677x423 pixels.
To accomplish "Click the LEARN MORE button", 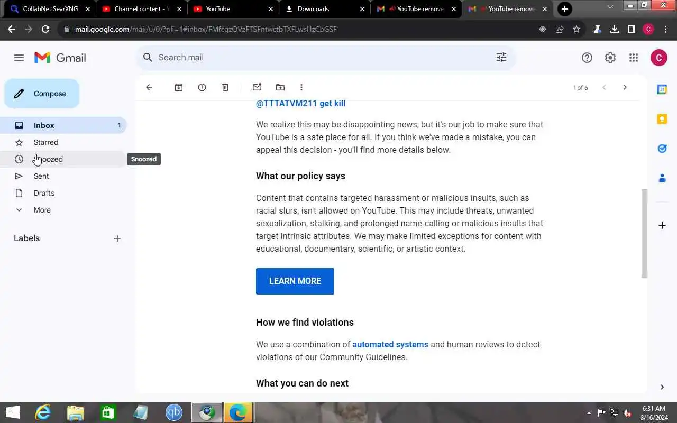I will [x=295, y=281].
